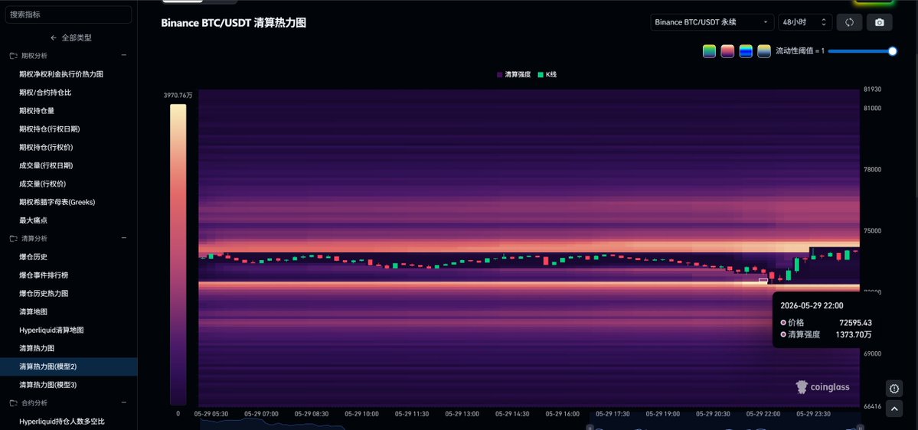Click the 流动性阈值 slider handle
This screenshot has height=430, width=918.
(892, 51)
